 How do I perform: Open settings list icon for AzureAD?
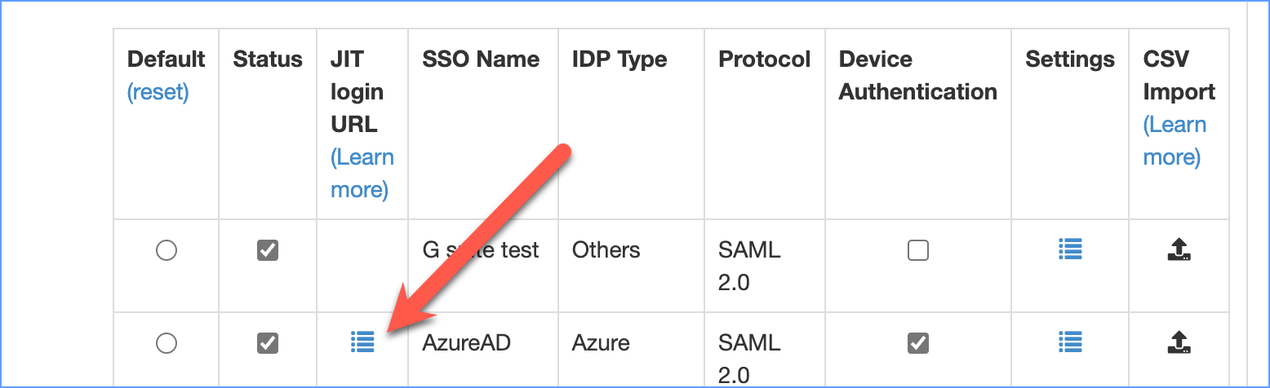pos(1070,342)
